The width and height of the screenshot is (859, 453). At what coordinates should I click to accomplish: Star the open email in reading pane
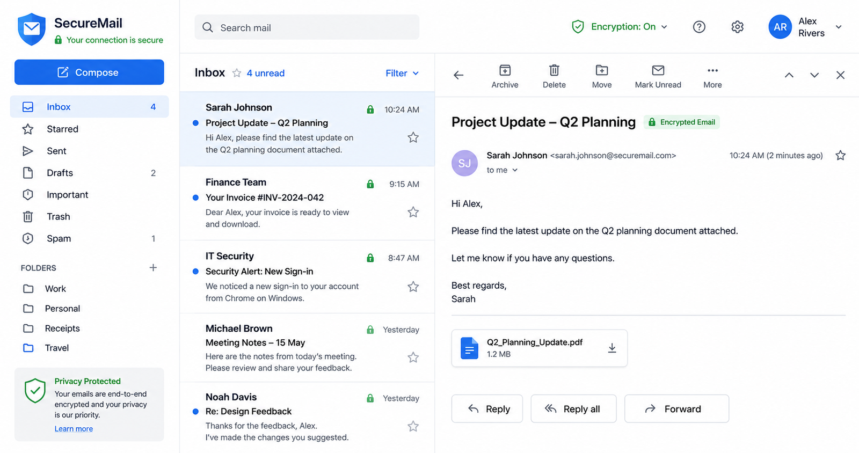point(841,156)
